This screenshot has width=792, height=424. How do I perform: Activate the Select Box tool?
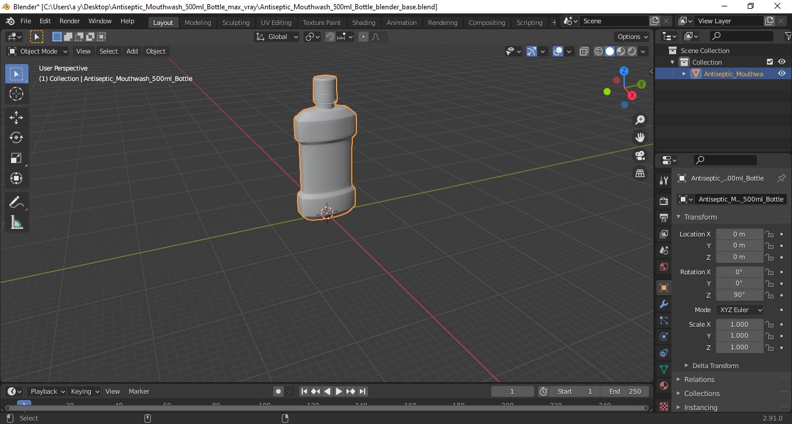(x=16, y=74)
